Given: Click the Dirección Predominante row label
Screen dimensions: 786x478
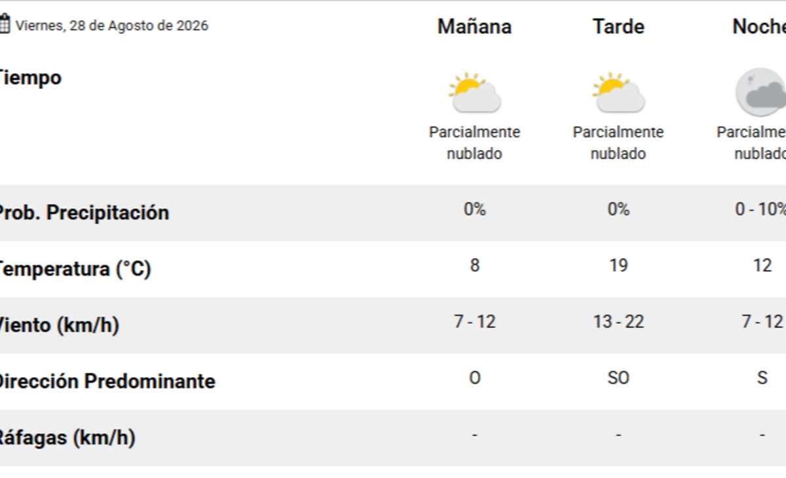Looking at the screenshot, I should click(106, 381).
